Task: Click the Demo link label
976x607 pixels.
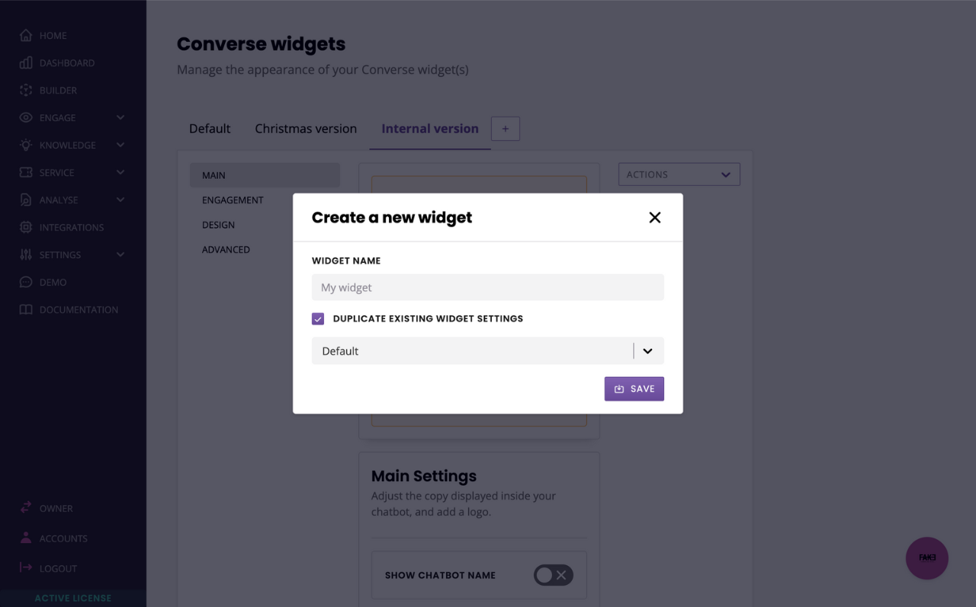Action: coord(53,283)
